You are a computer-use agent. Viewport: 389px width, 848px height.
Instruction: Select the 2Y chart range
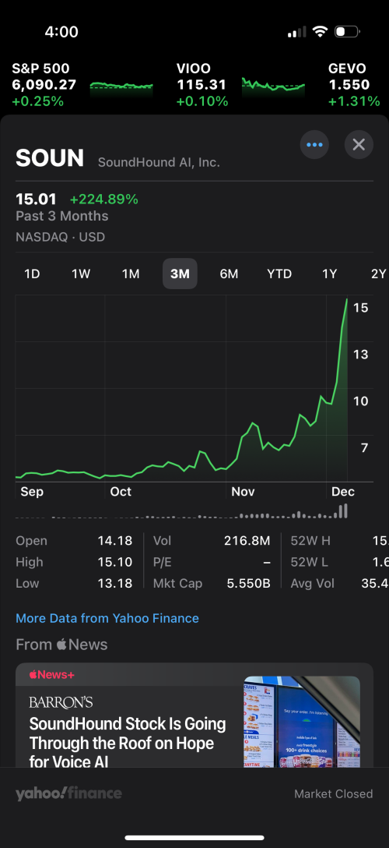tap(379, 274)
